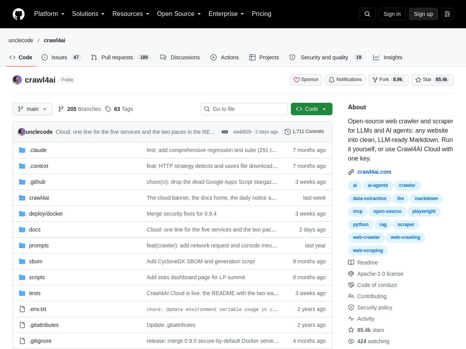The height and width of the screenshot is (349, 466).
Task: Click the license scale icon
Action: coord(351,274)
